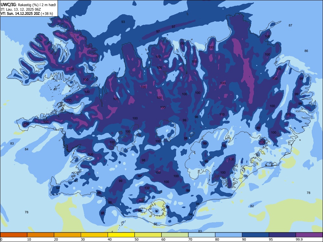Click legend label '95'
323x242 pixels.
tap(271, 239)
